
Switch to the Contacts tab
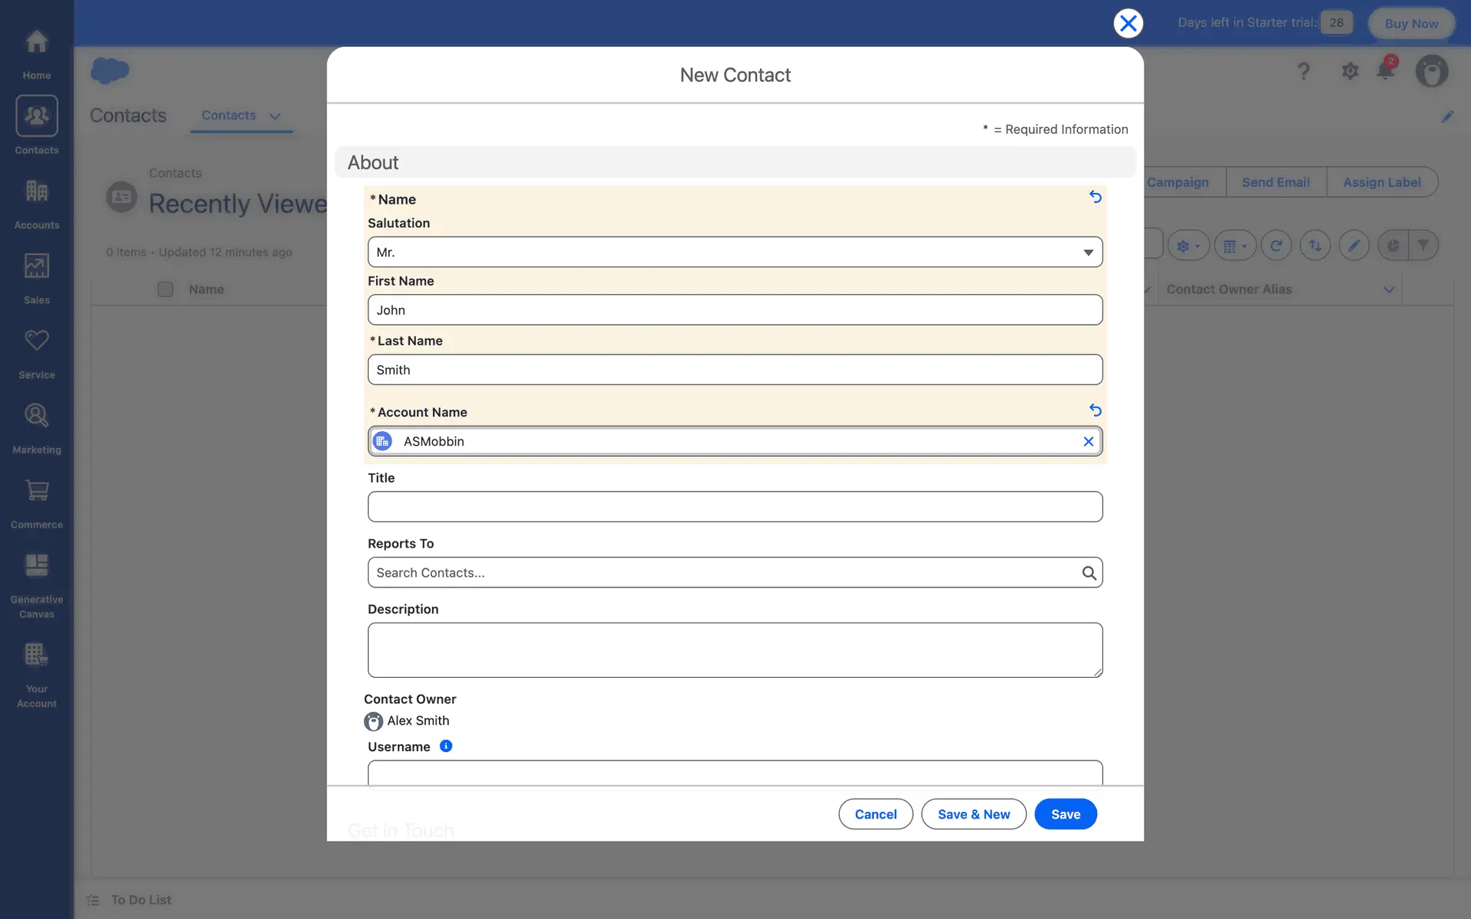point(228,116)
